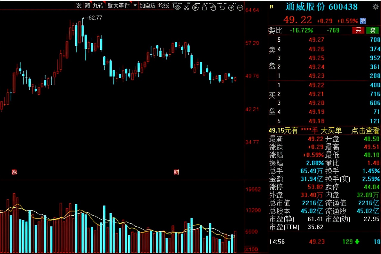The image size is (381, 254).
Task: Select sell level 5 price 49.27
Action: (x=316, y=40)
